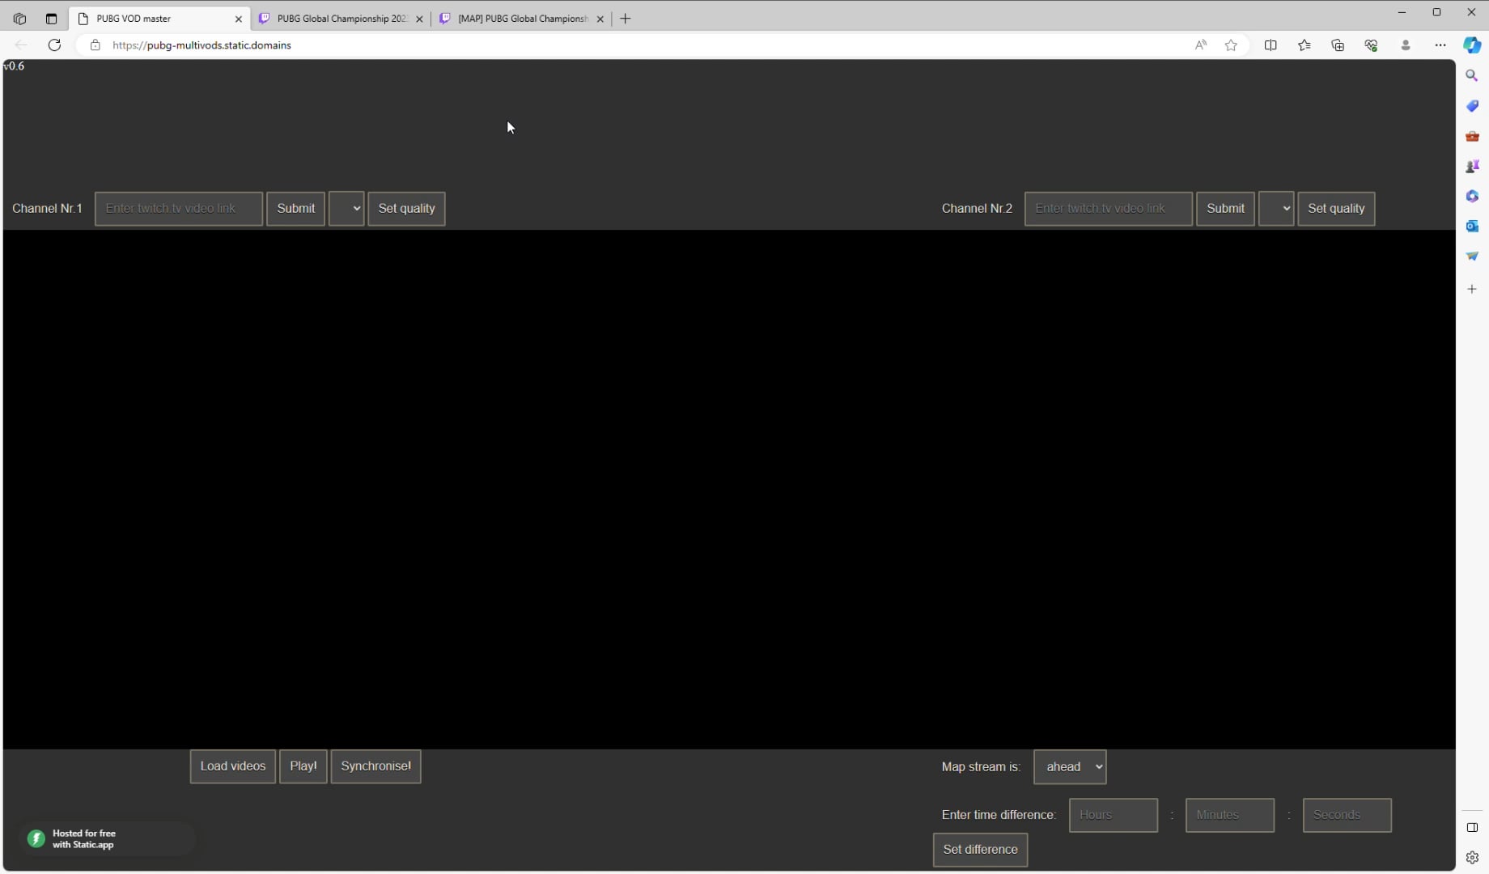Click the Set difference button
The image size is (1489, 874).
pos(980,850)
